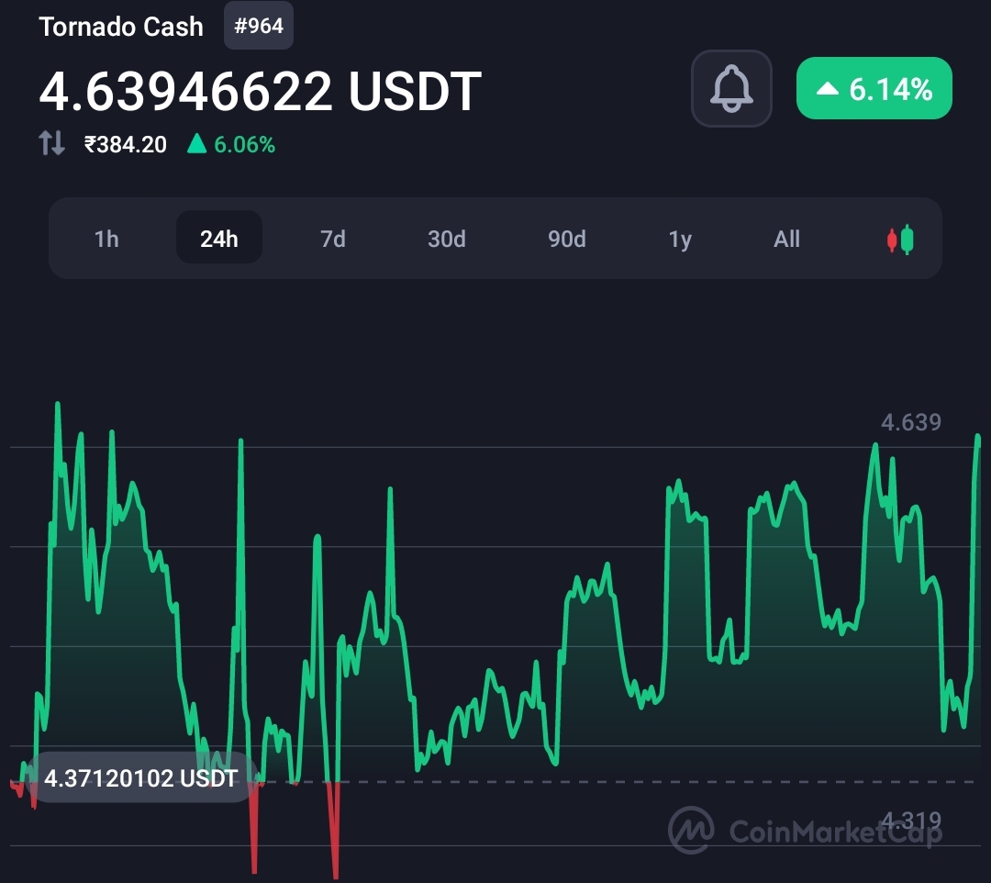Select the 1h time range
Viewport: 991px width, 883px height.
click(106, 239)
